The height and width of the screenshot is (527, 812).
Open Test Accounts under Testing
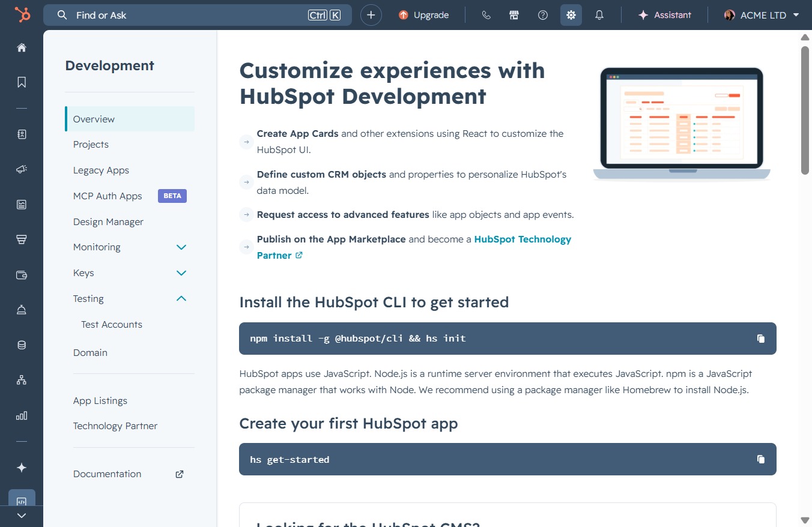click(112, 325)
